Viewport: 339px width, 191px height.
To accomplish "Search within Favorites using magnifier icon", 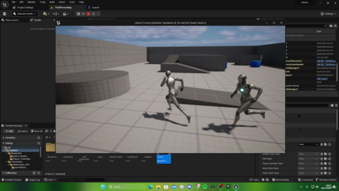I will click(x=39, y=138).
